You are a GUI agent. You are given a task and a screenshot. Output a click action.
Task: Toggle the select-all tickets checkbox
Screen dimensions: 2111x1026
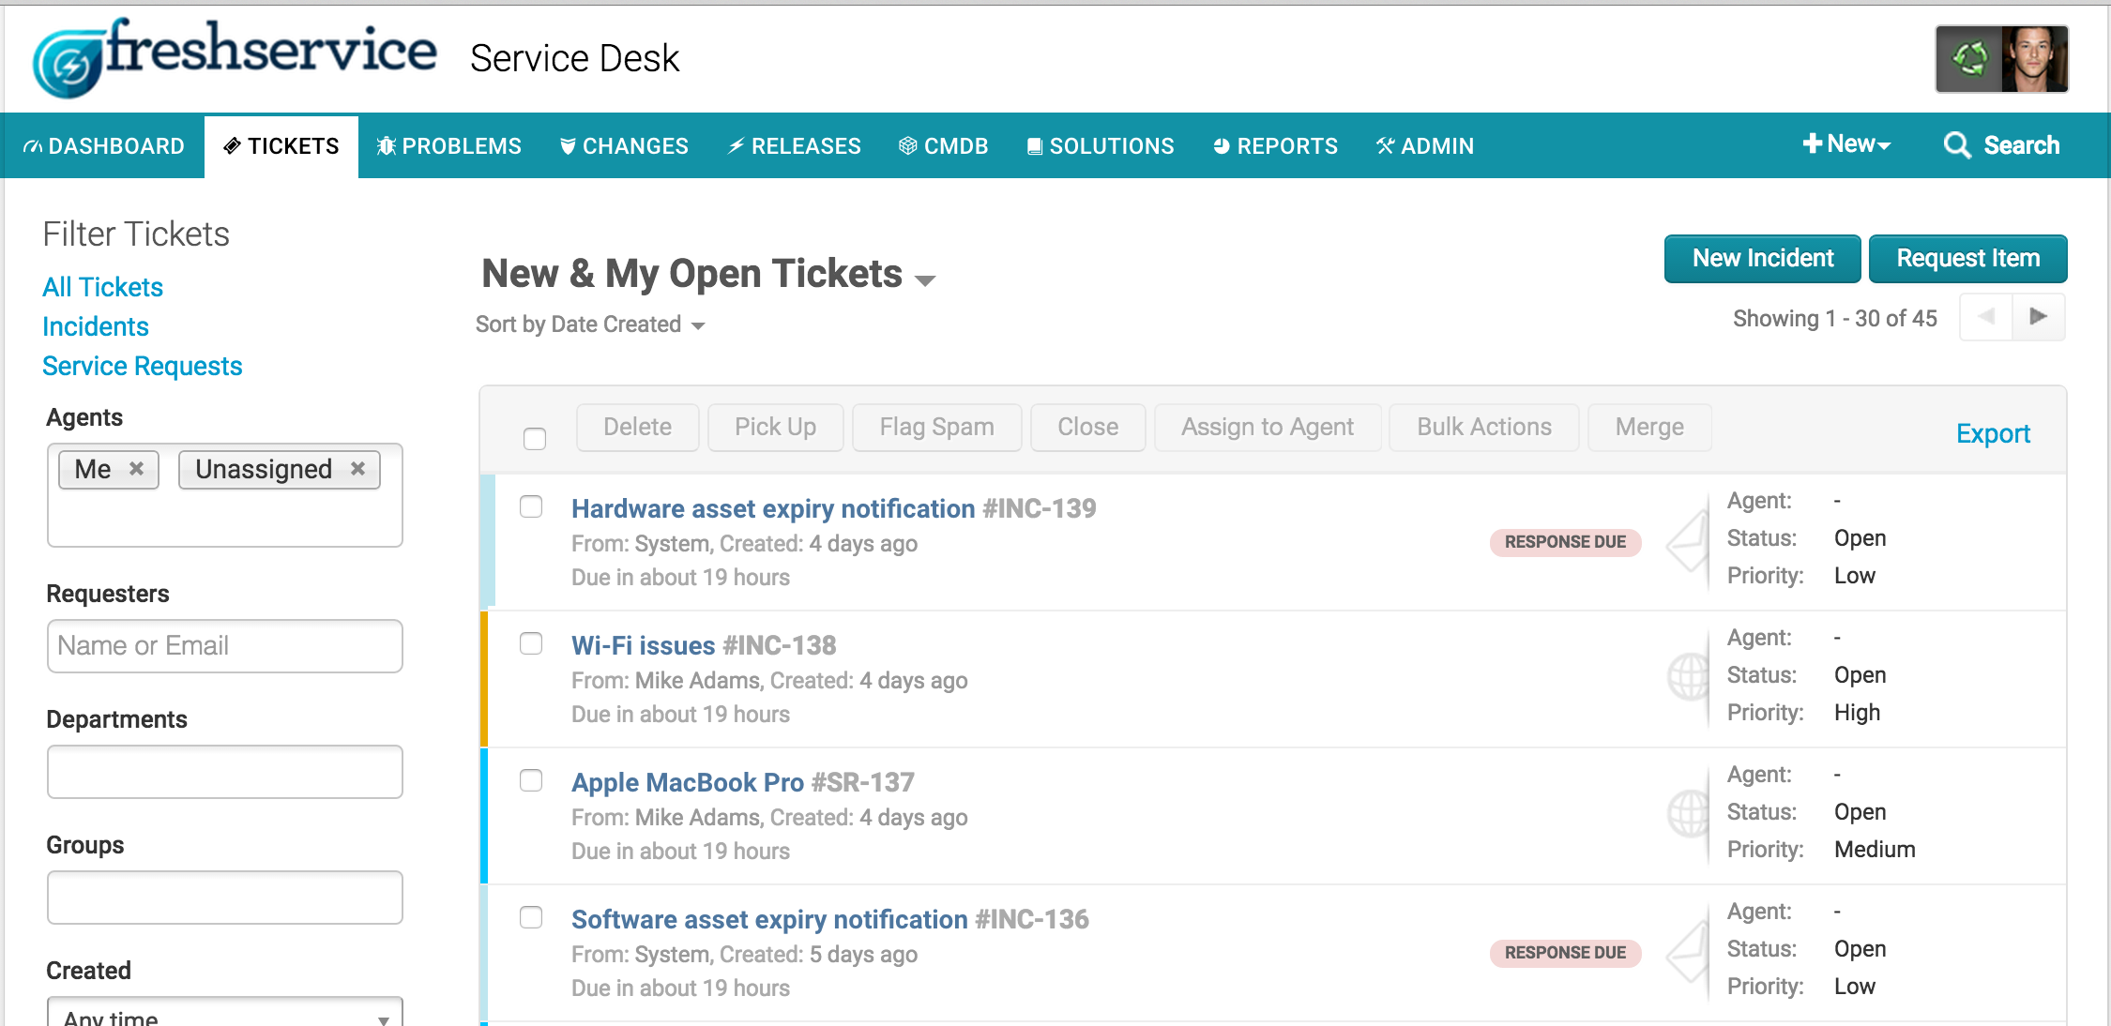(535, 438)
